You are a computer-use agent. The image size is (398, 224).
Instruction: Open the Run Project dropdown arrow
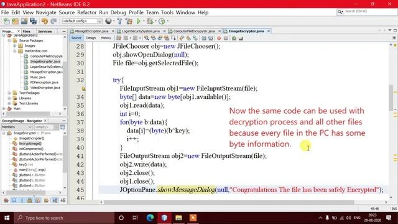(144, 21)
